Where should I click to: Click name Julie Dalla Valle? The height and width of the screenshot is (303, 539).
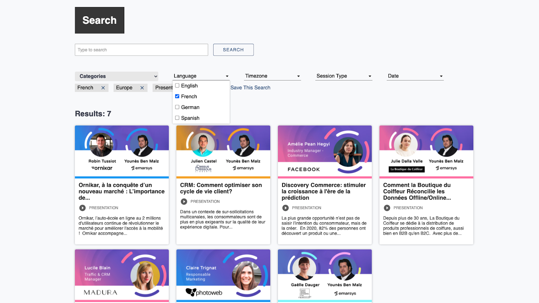tap(407, 161)
